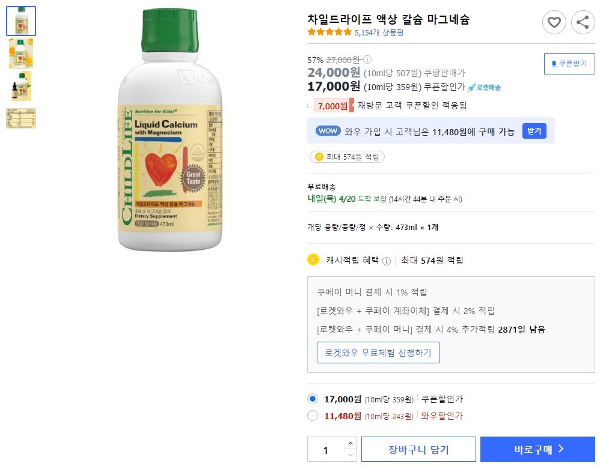
Task: Open sharing options via share icon
Action: tap(581, 23)
